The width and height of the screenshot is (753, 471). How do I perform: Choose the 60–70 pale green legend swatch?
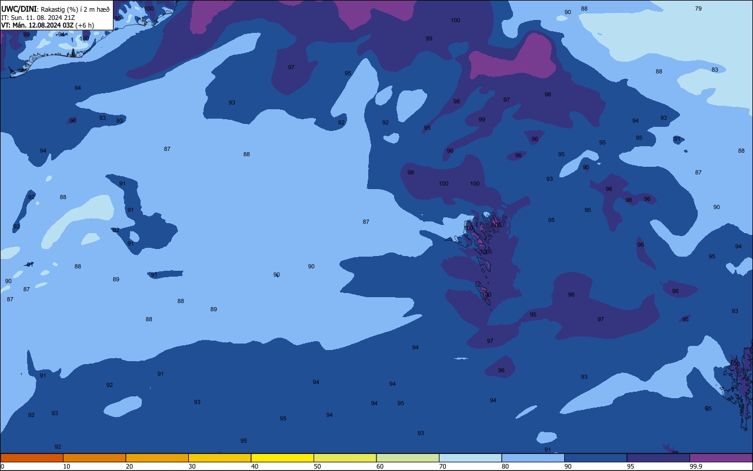[408, 457]
